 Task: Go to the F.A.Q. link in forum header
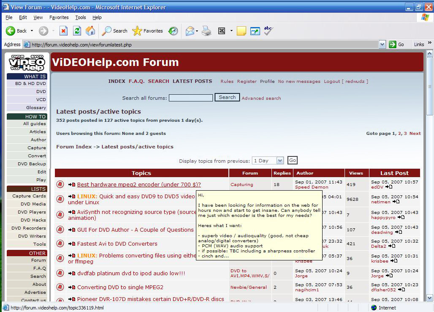pos(136,81)
